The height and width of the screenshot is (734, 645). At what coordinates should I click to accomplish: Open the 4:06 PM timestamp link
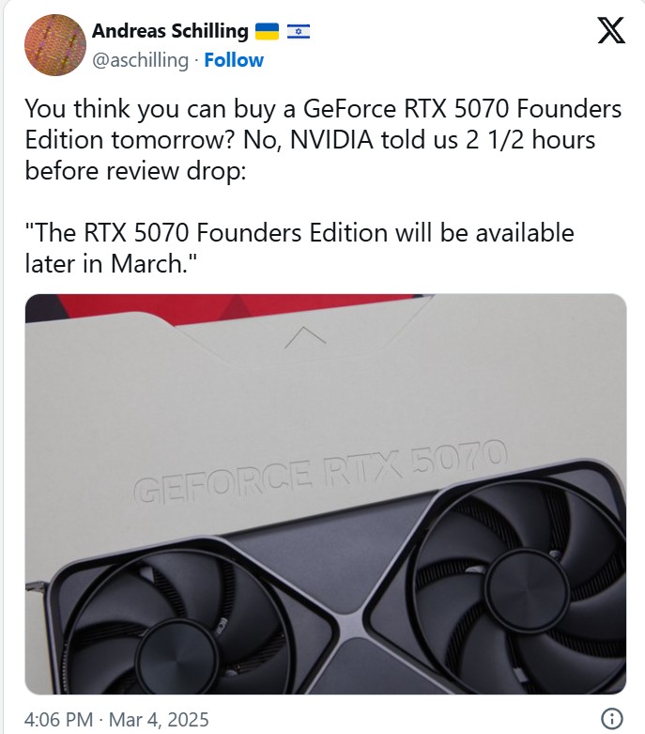coord(58,720)
